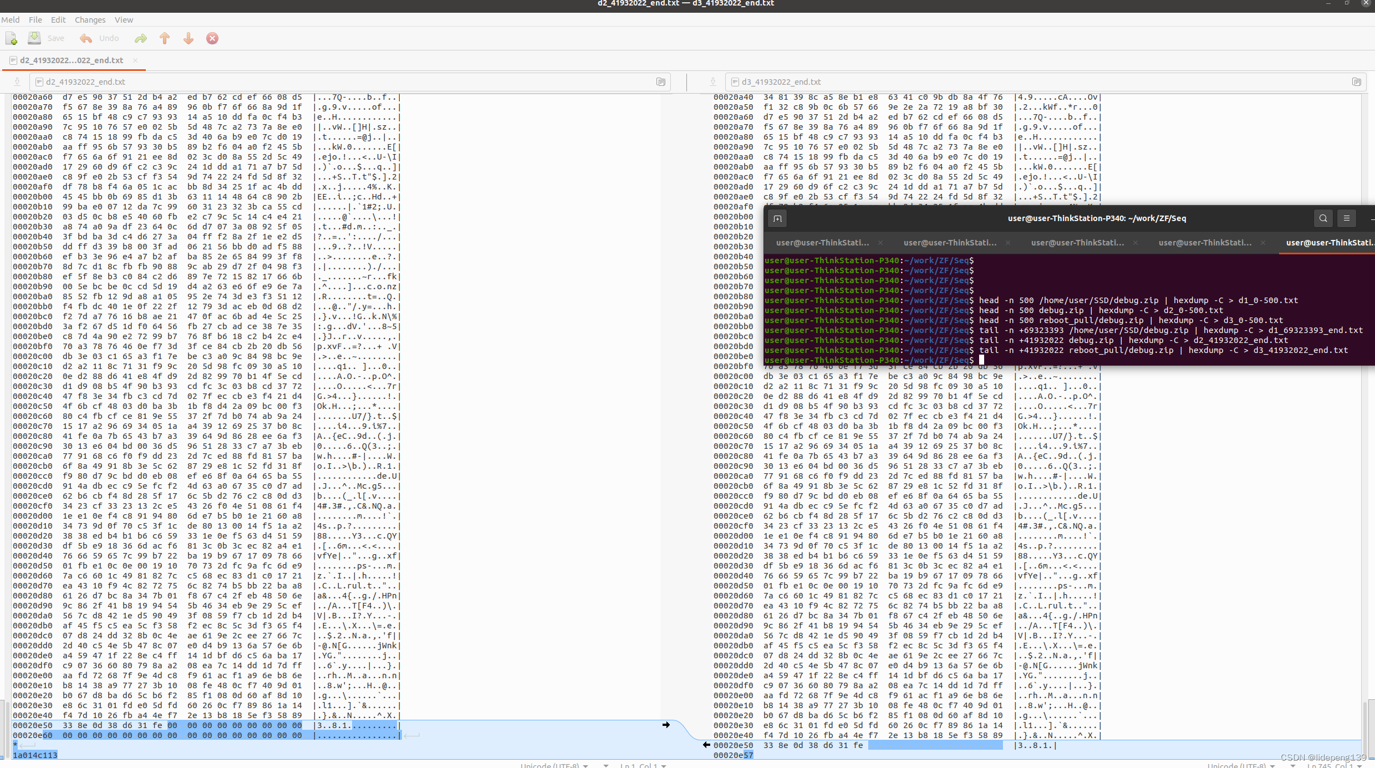Close the first terminal tab
Image resolution: width=1375 pixels, height=768 pixels.
click(880, 243)
